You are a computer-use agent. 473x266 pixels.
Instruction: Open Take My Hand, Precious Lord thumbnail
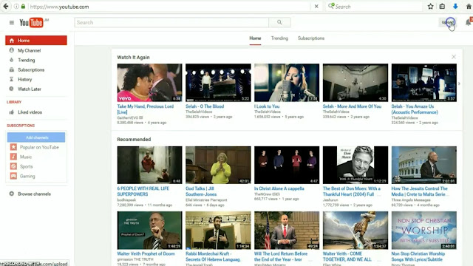pyautogui.click(x=149, y=83)
